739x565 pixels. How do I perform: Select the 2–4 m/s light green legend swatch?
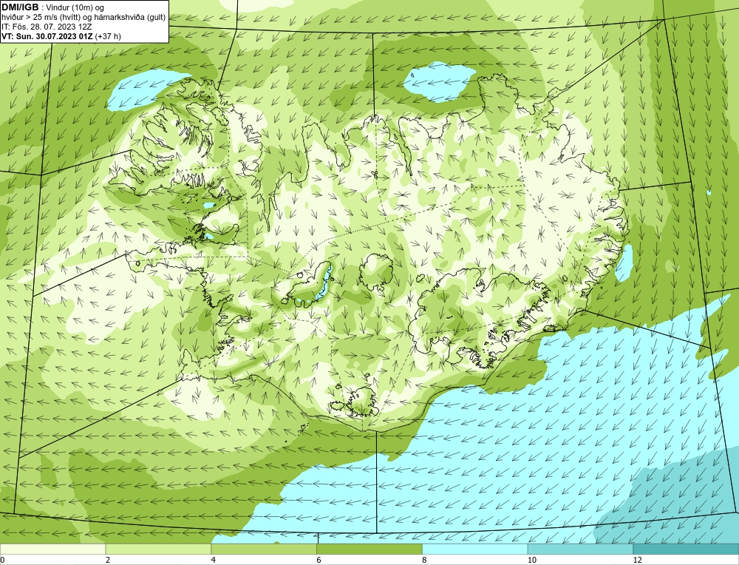pos(158,549)
